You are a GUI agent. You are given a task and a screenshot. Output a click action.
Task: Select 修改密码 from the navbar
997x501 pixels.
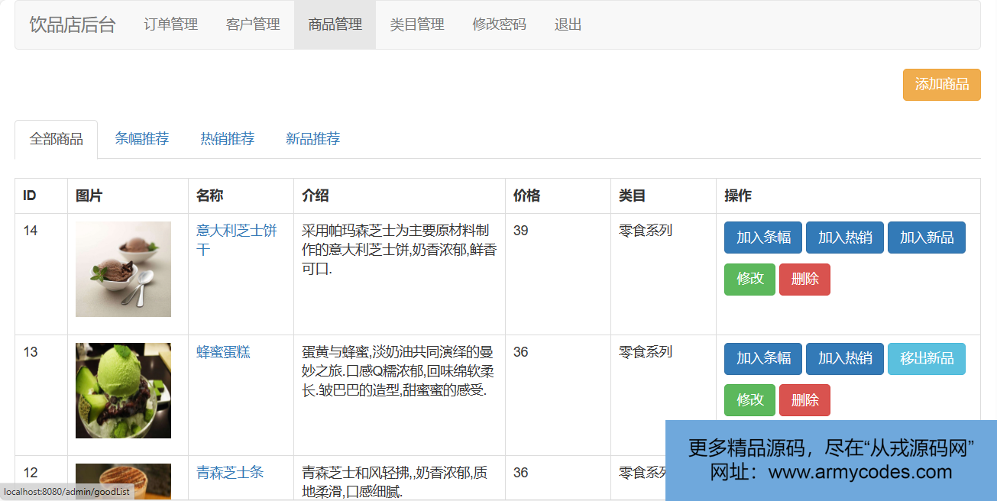coord(499,24)
